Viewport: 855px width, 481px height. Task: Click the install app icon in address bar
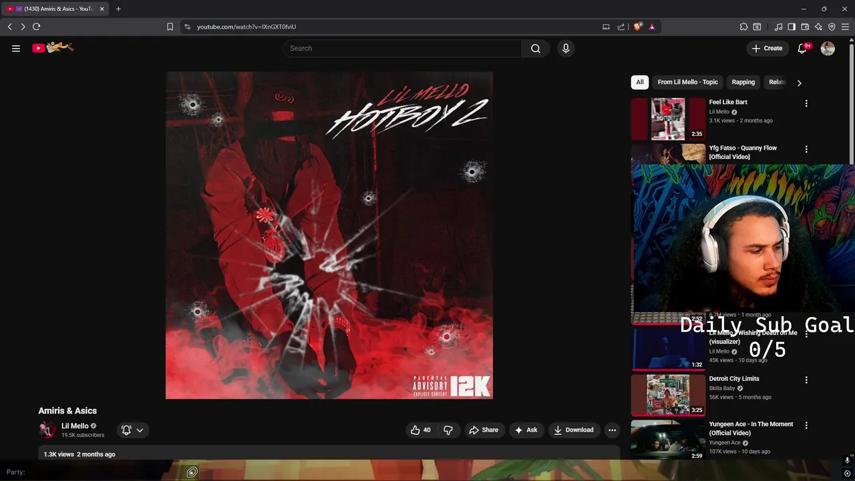coord(606,27)
